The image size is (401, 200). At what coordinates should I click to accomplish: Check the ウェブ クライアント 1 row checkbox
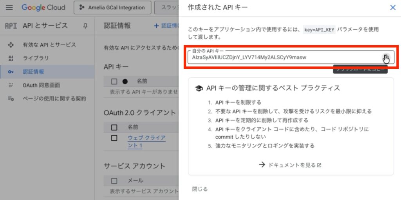coord(114,138)
